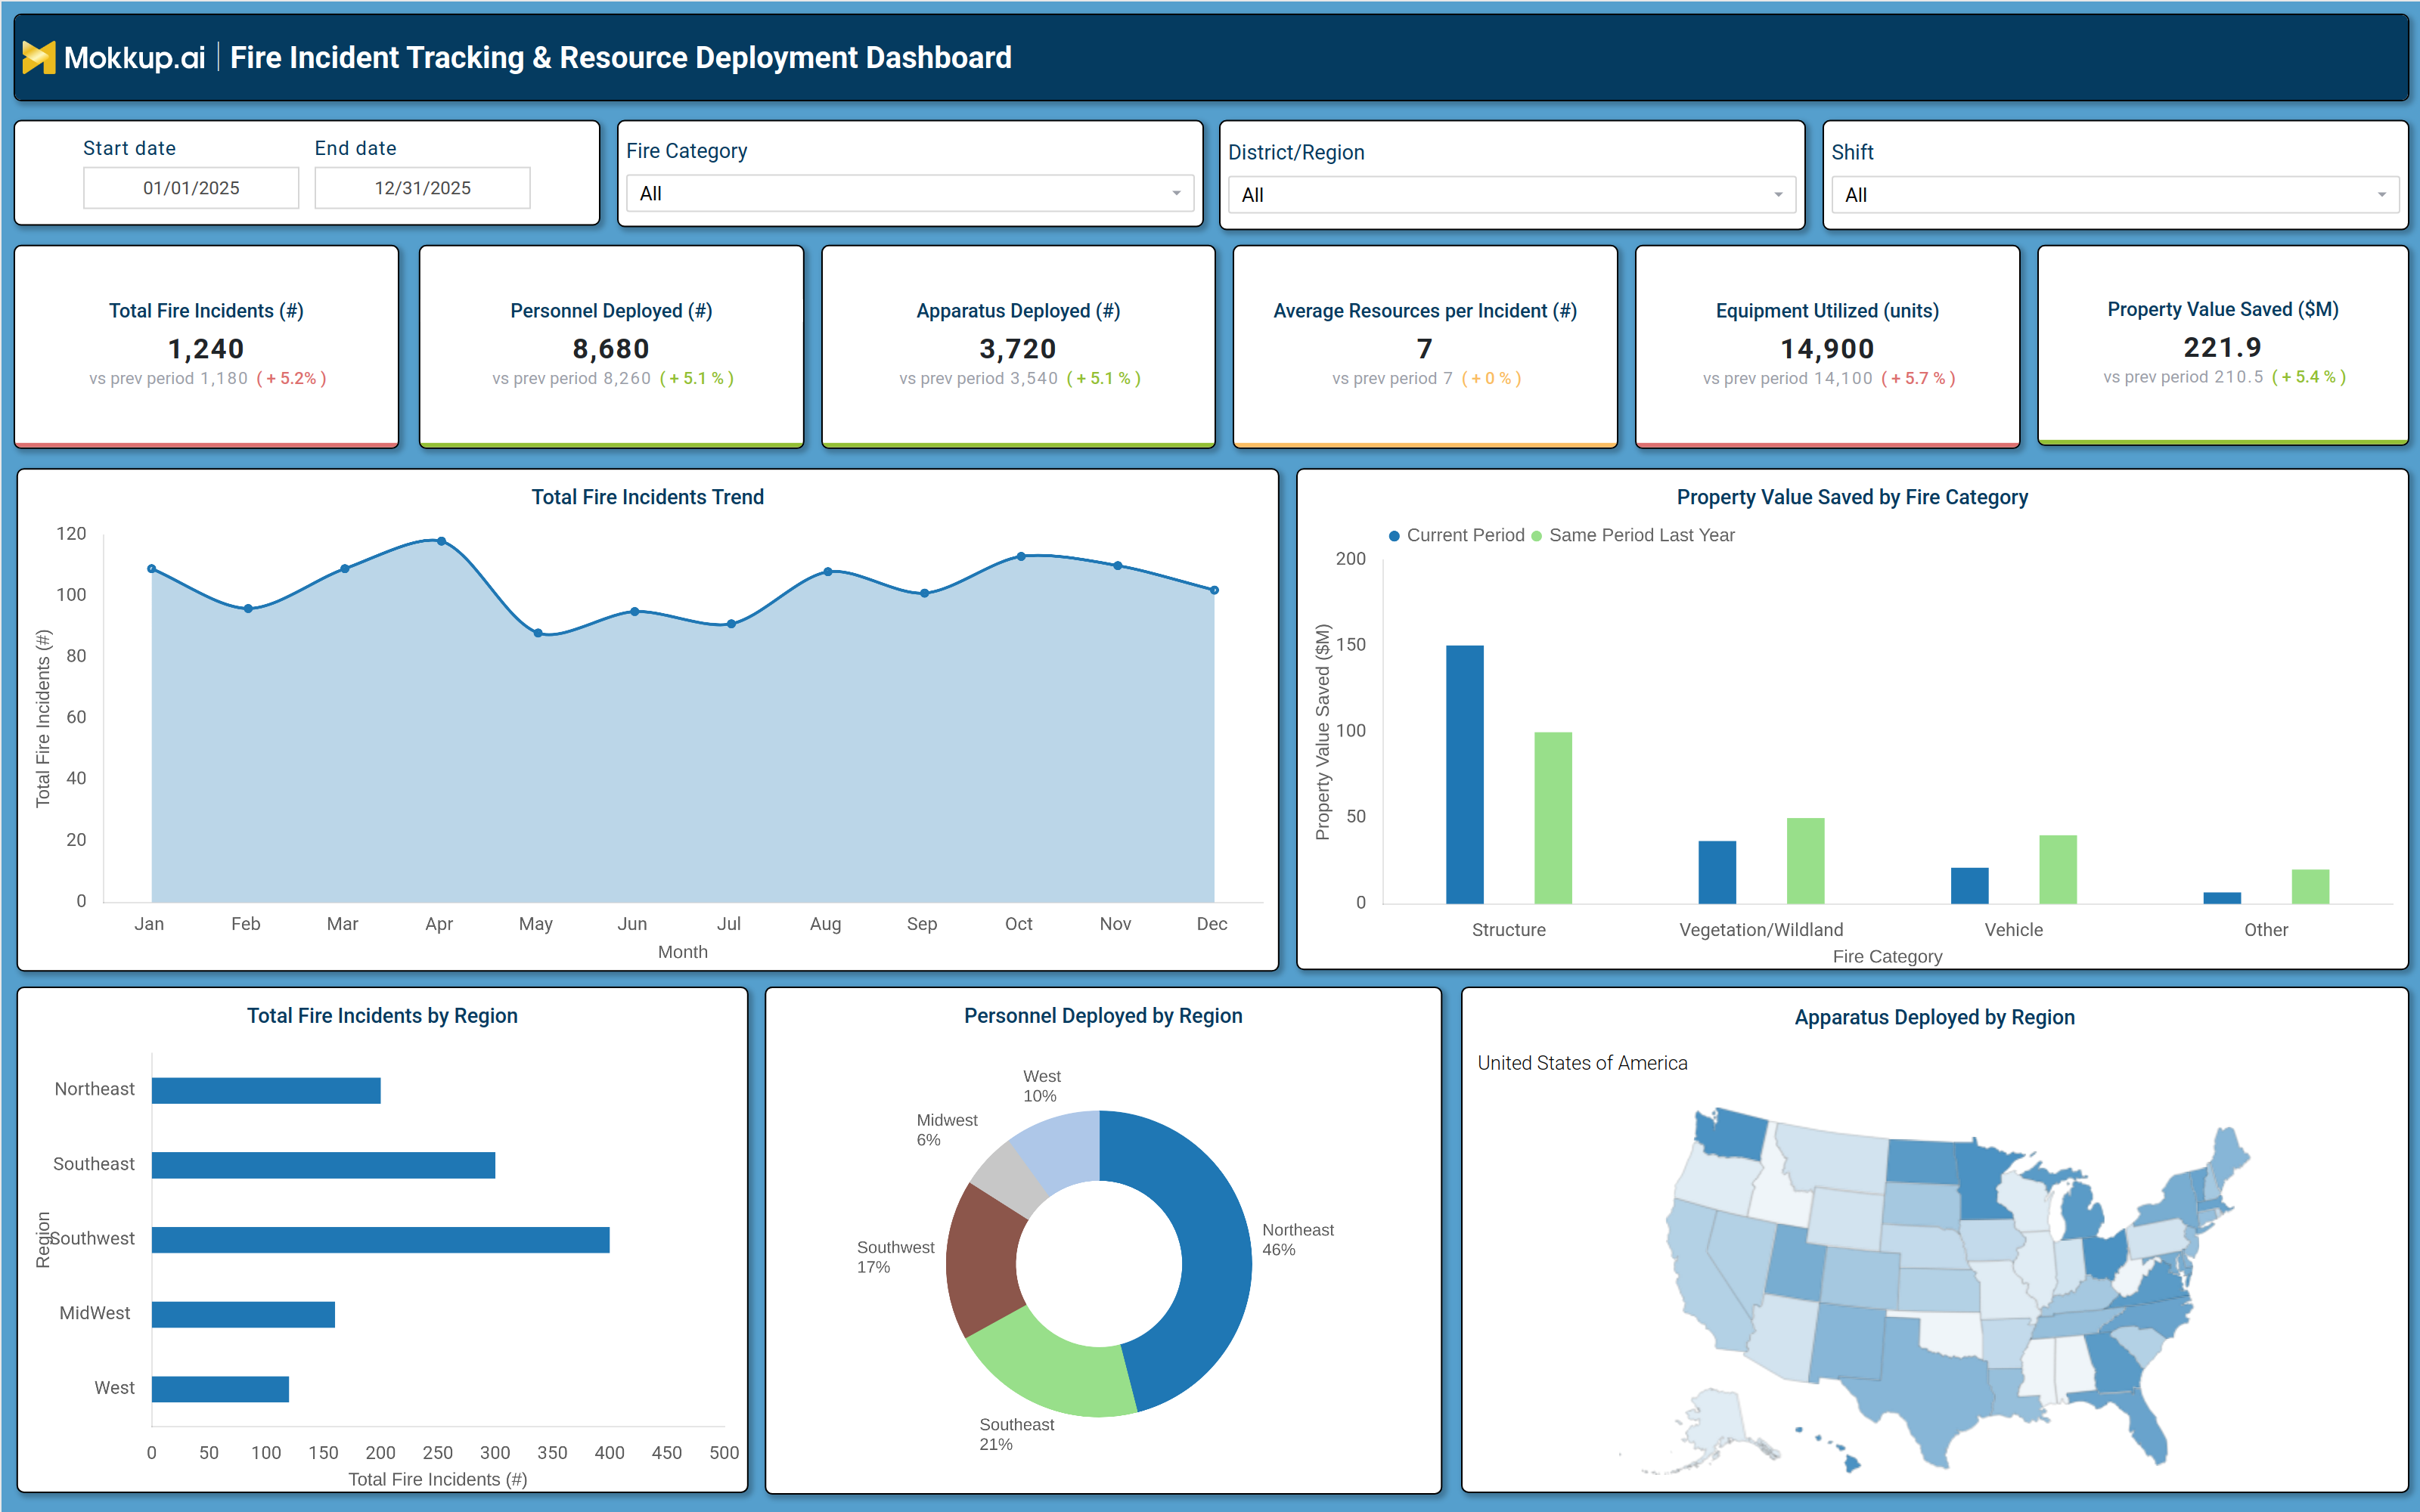The height and width of the screenshot is (1512, 2420).
Task: Click the District/Region dropdown arrow
Action: point(1778,195)
